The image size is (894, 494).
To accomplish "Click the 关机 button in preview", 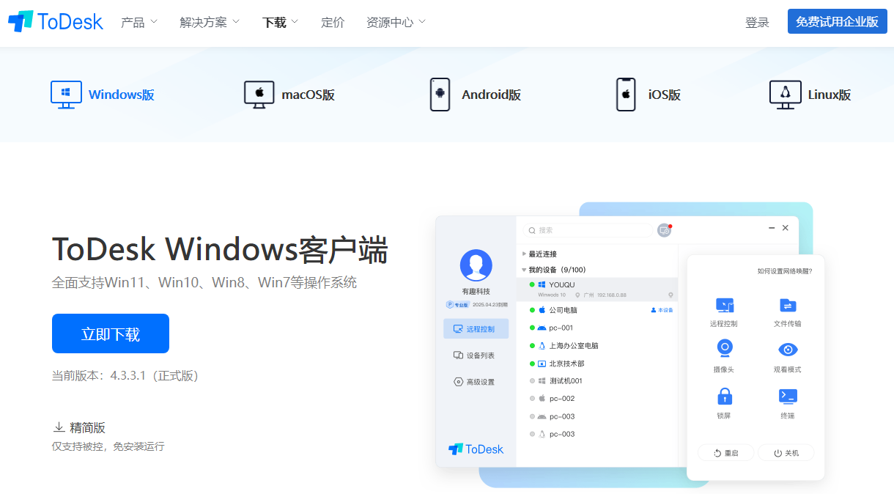I will pos(786,453).
